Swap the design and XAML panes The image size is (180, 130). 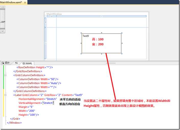tap(16, 63)
